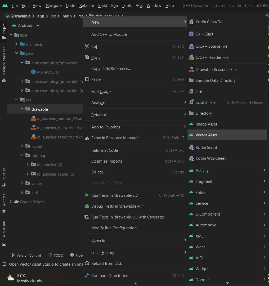The width and height of the screenshot is (269, 286).
Task: Select Optimize Imports entry
Action: [x=135, y=161]
